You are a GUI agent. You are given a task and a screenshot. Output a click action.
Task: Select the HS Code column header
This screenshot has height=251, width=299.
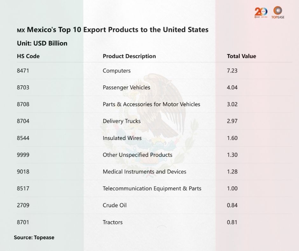[x=28, y=56]
